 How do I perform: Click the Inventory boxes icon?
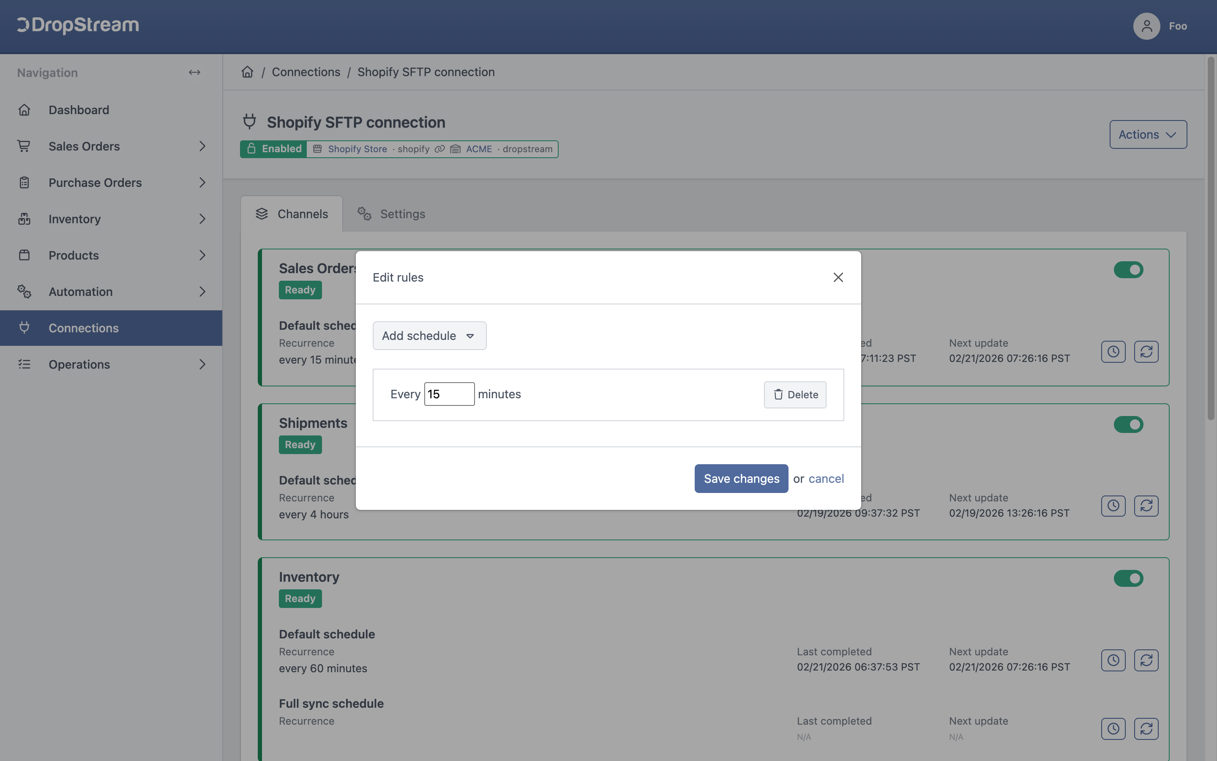[24, 219]
